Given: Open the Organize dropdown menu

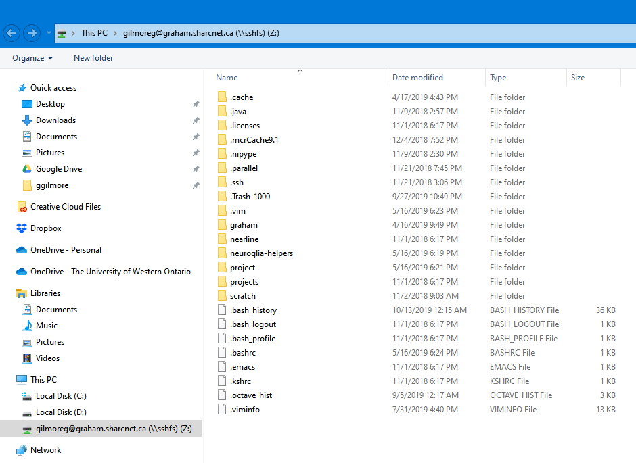Looking at the screenshot, I should click(x=32, y=58).
